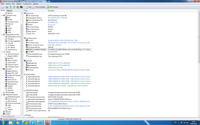Open SMART page in the tree
Image resolution: width=200 pixels, height=125 pixels.
click(10, 110)
